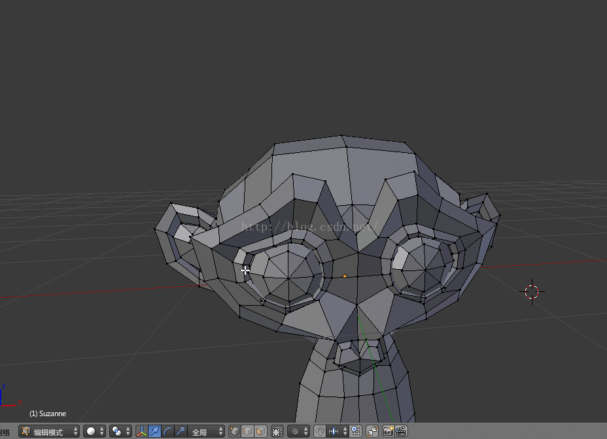Open viewport shading sphere dropdown
Screen dimensions: 607x439
(94, 431)
